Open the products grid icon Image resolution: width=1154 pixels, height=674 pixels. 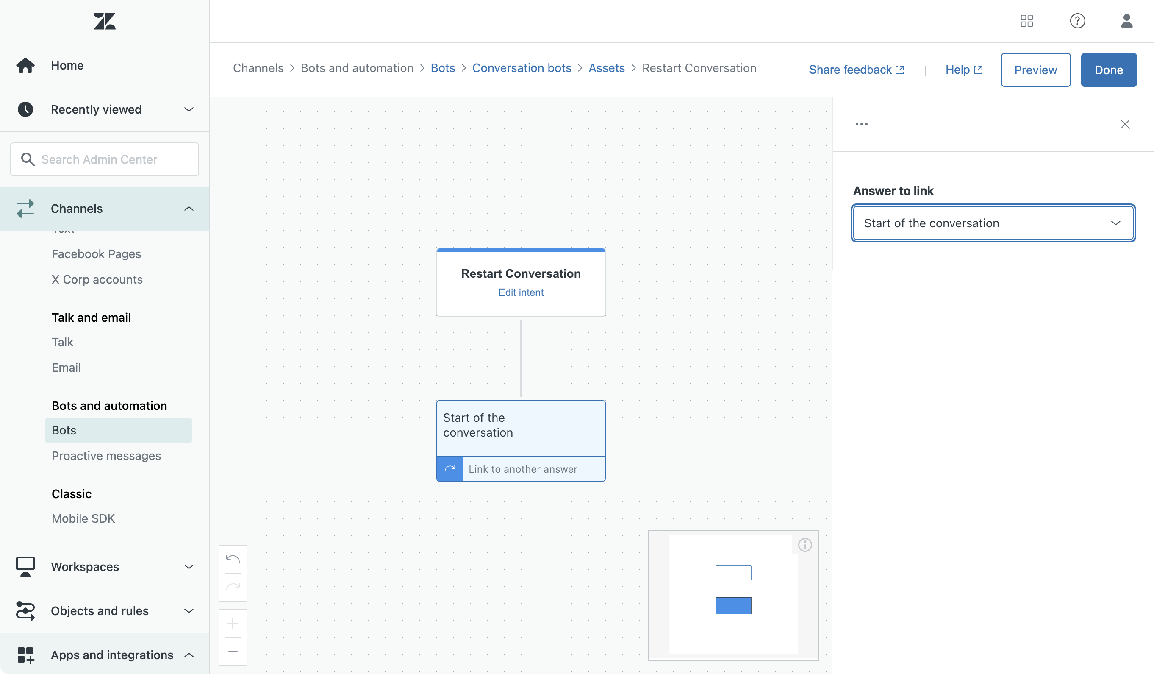[1026, 21]
